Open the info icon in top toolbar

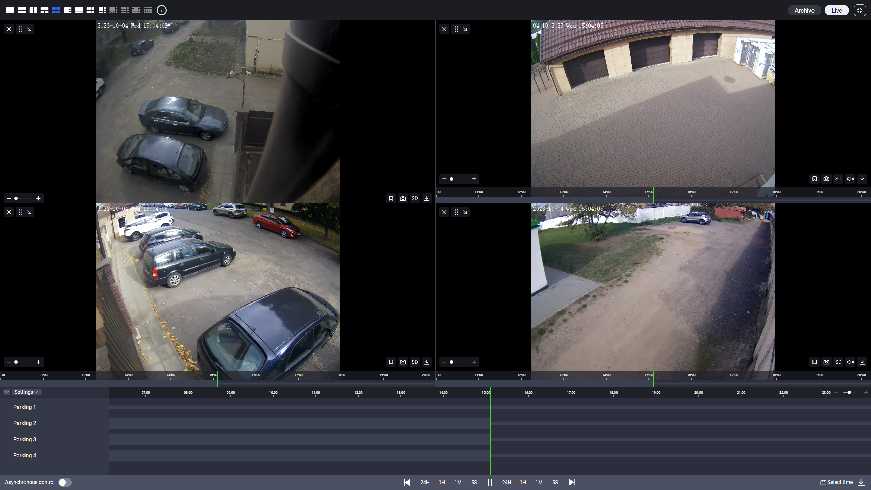point(162,10)
